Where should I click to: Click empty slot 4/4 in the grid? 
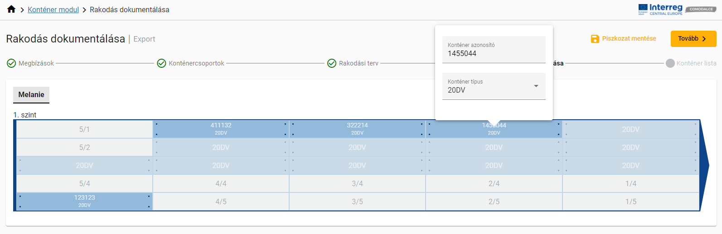(221, 183)
